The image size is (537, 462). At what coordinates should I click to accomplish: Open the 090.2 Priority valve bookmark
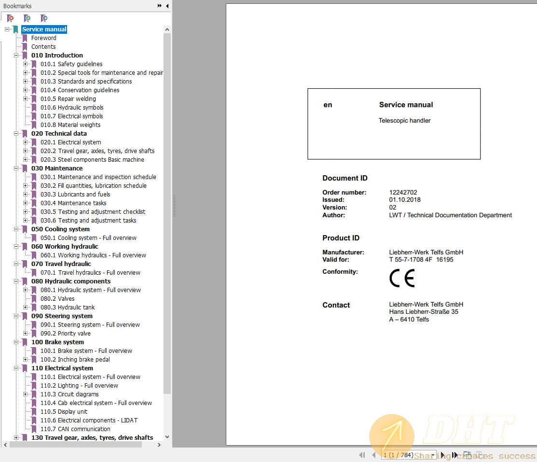(x=66, y=334)
